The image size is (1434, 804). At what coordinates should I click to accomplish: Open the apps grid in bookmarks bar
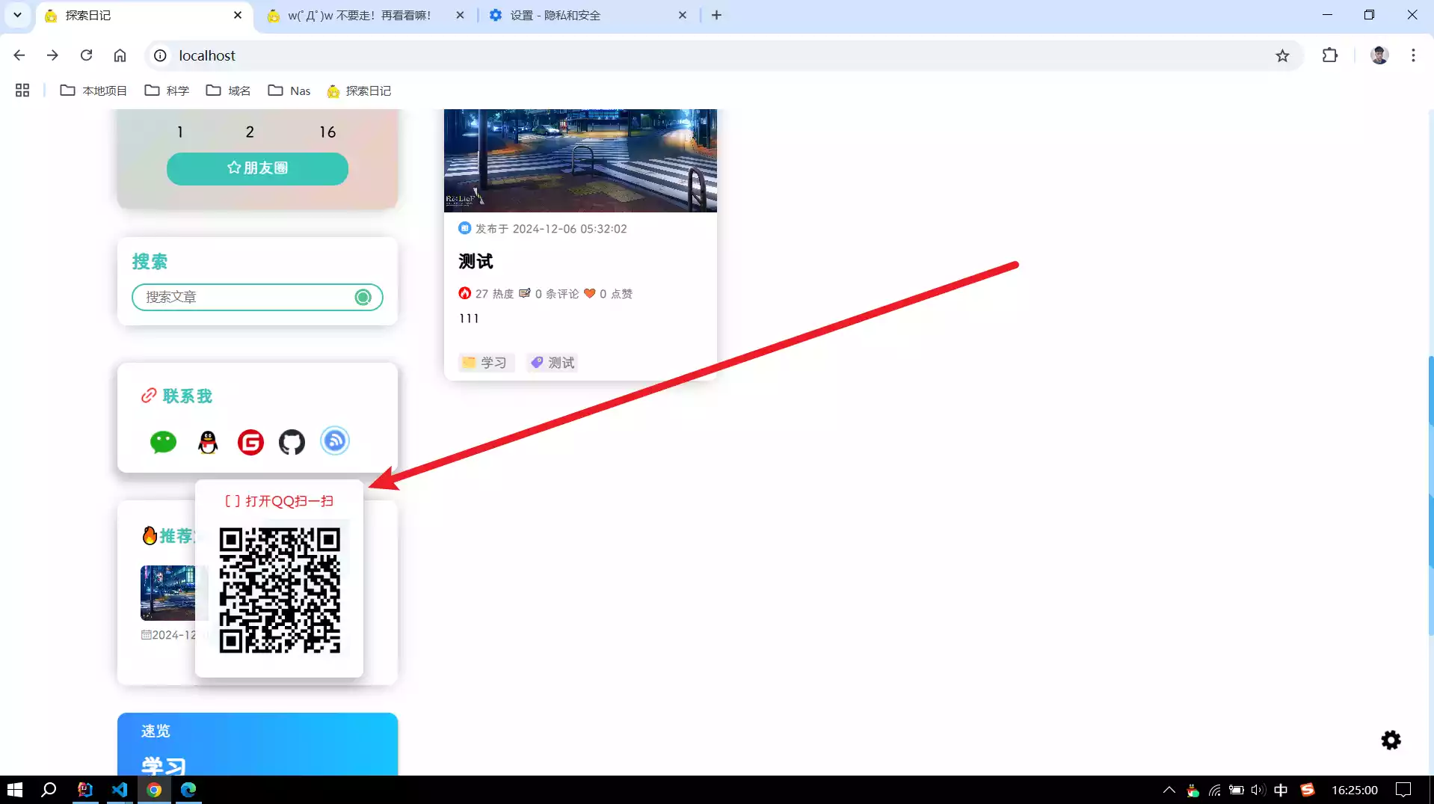pos(22,90)
